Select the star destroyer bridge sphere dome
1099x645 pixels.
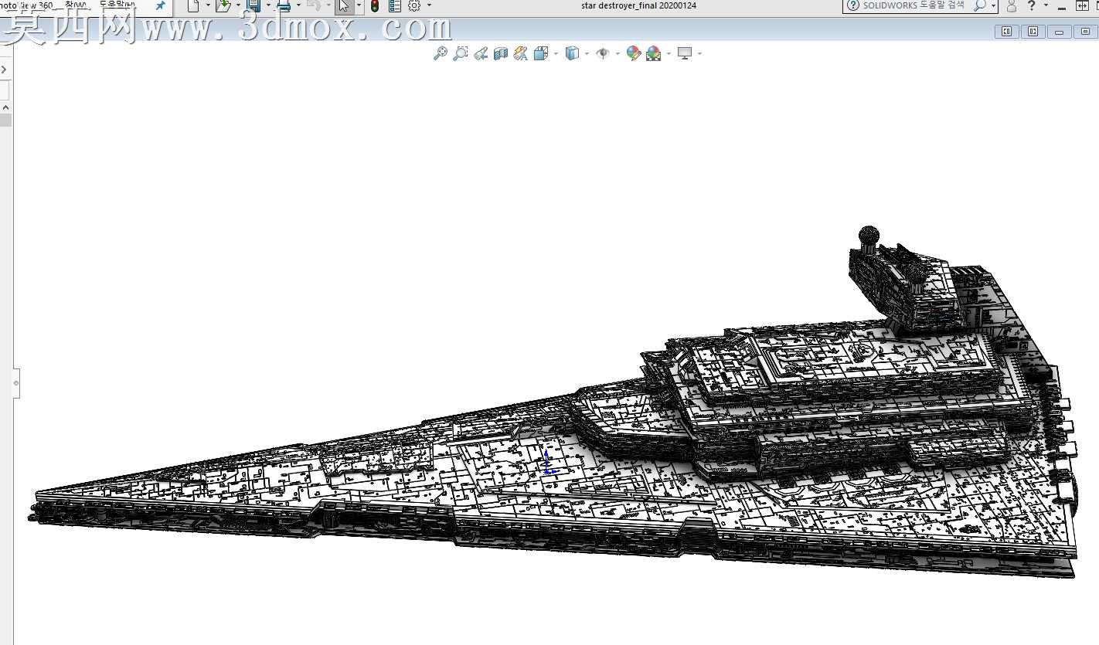tap(870, 235)
